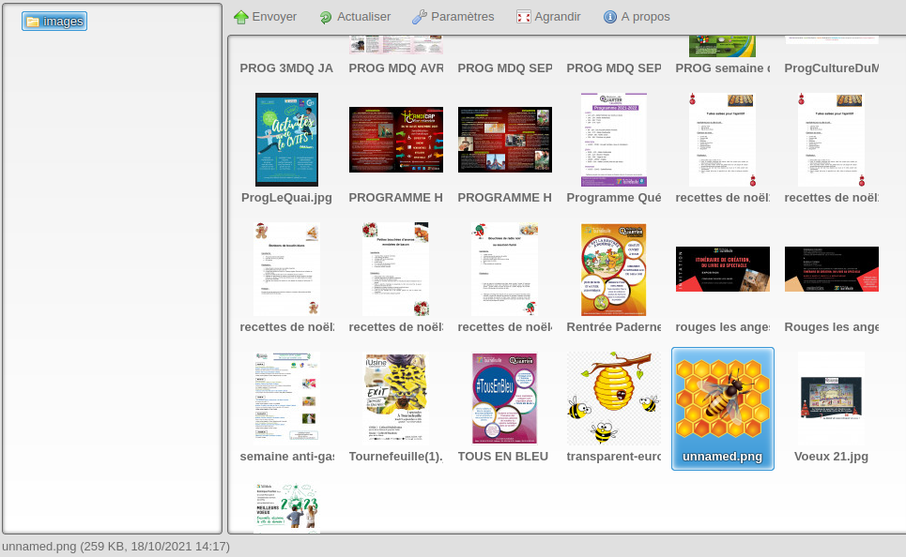Screen dimensions: 906x557
Task: Select the Tournefeuille(1) file thumbnail
Action: (395, 398)
